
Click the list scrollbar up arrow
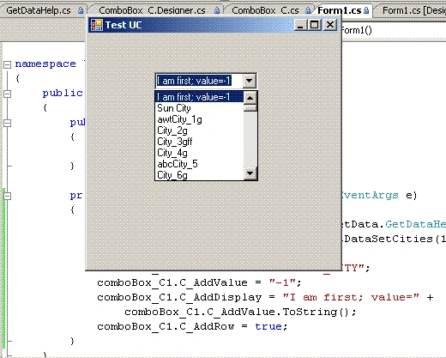250,98
